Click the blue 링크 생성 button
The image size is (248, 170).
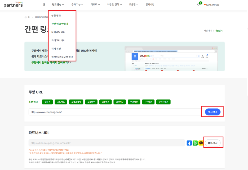(212, 112)
